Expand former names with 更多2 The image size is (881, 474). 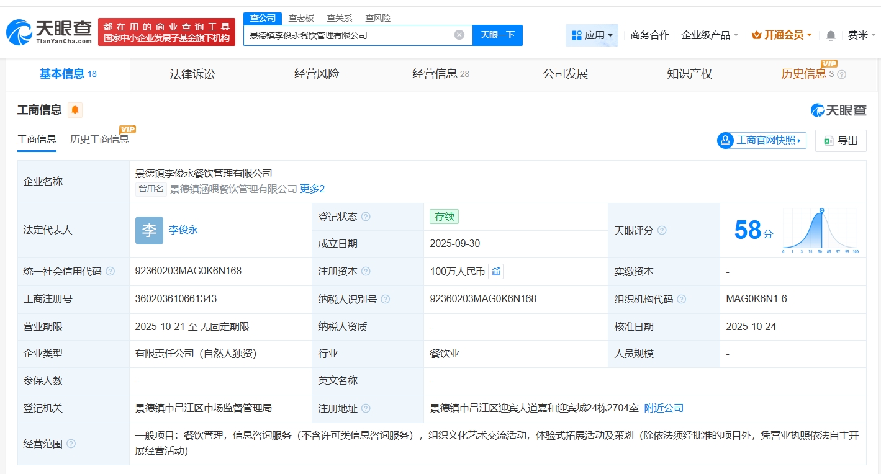click(312, 189)
